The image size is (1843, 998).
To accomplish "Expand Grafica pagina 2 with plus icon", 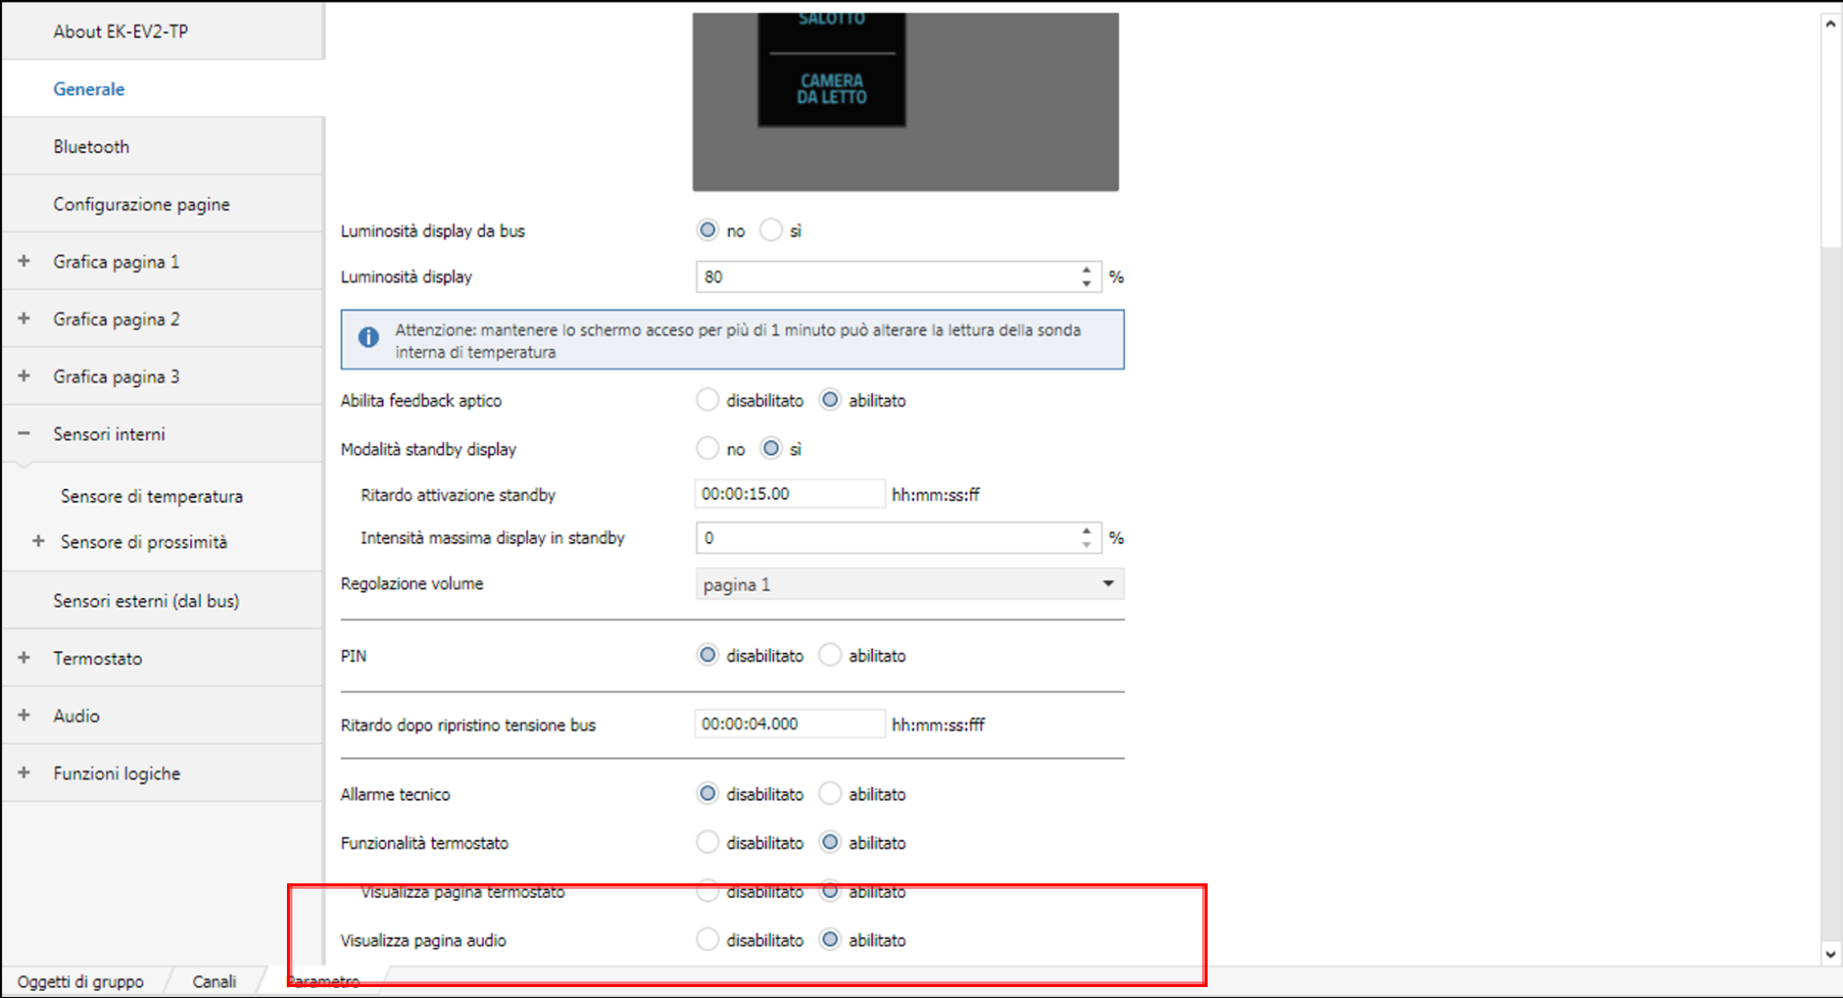I will 24,319.
